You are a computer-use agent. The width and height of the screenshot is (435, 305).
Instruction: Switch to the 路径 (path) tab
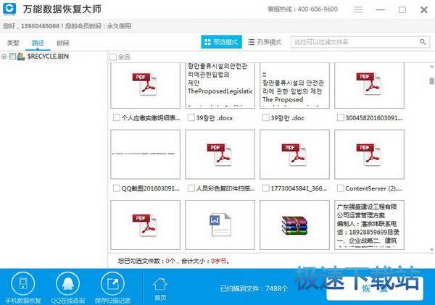pyautogui.click(x=38, y=43)
